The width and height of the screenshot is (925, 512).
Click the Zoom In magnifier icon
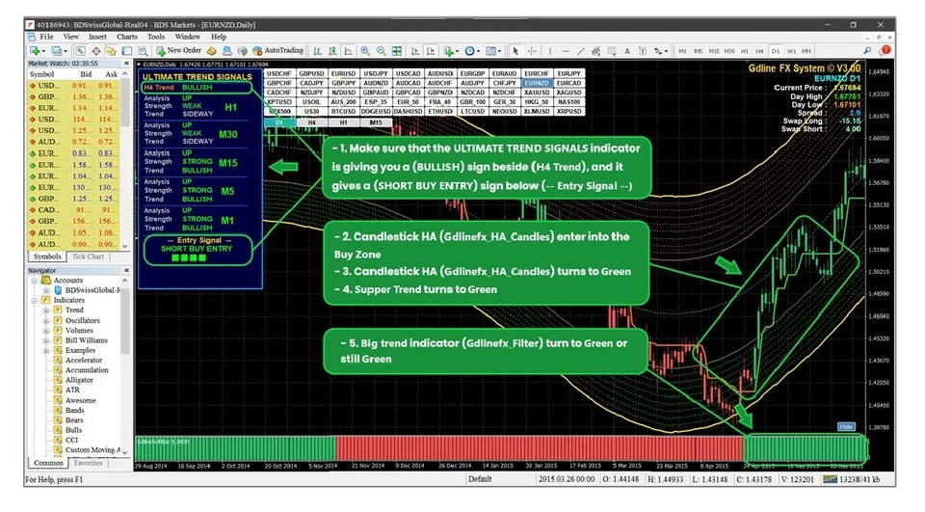pyautogui.click(x=365, y=51)
